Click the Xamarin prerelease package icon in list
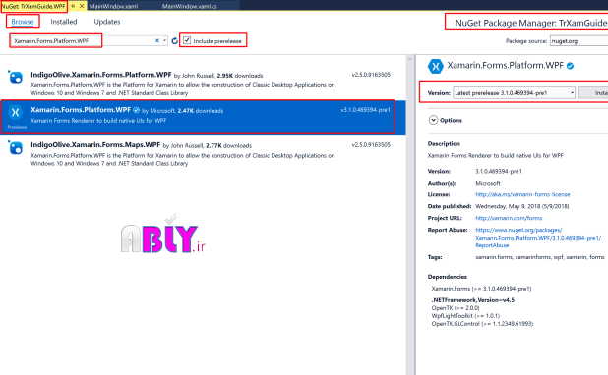Image resolution: width=608 pixels, height=375 pixels. pyautogui.click(x=15, y=112)
